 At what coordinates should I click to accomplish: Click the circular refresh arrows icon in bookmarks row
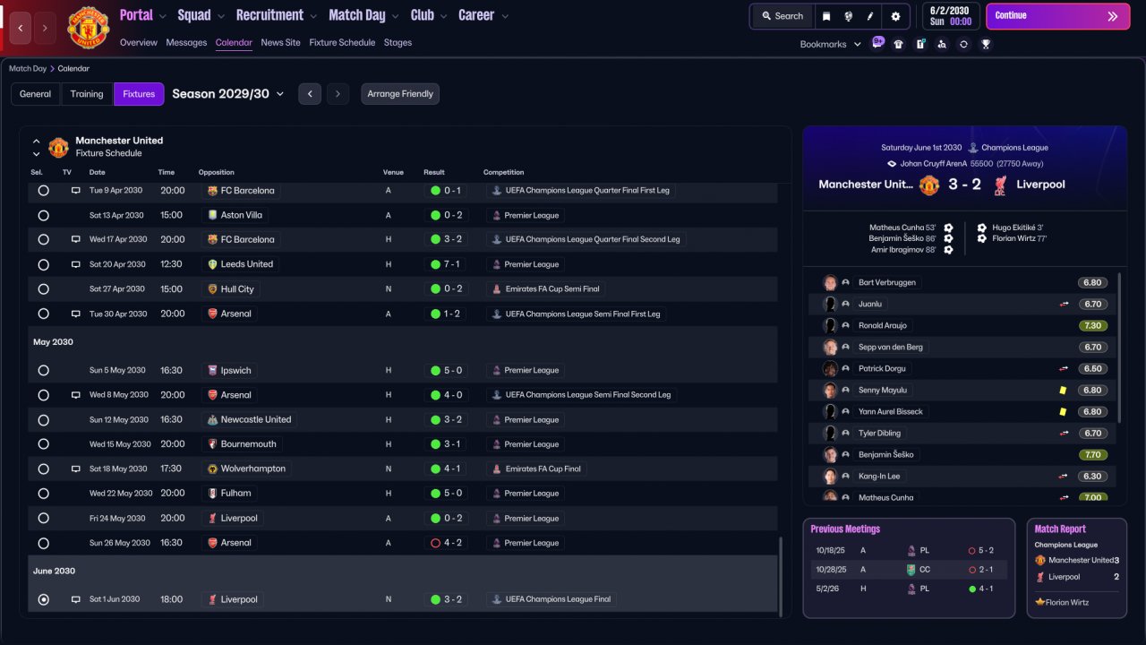click(963, 44)
